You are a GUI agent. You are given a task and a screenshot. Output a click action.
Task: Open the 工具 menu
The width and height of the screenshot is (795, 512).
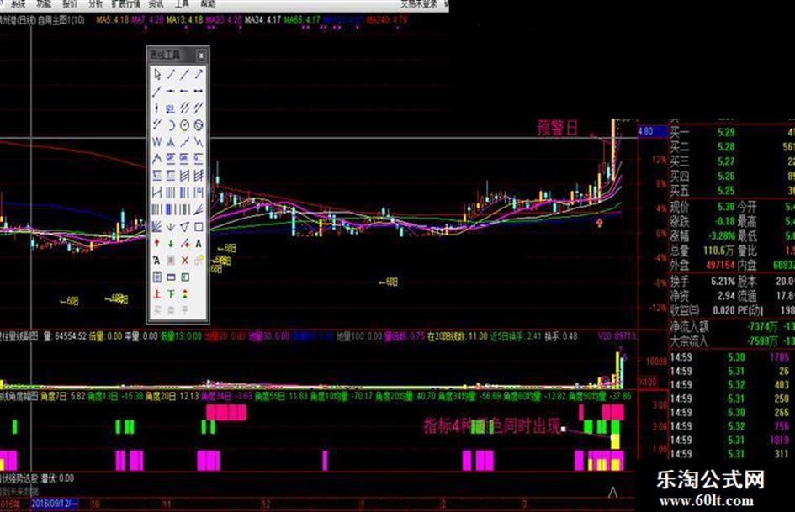coord(182,4)
